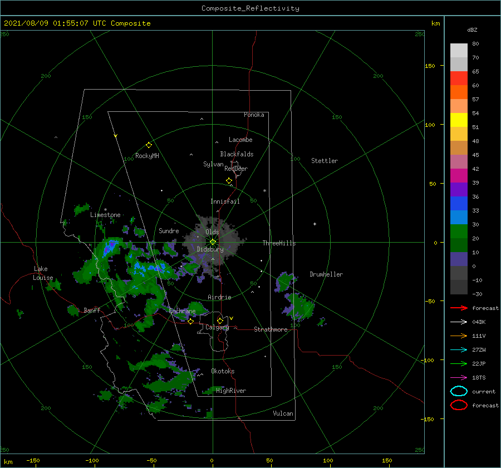Click the Stettler city label
Viewport: 501px width, 468px height.
(325, 161)
